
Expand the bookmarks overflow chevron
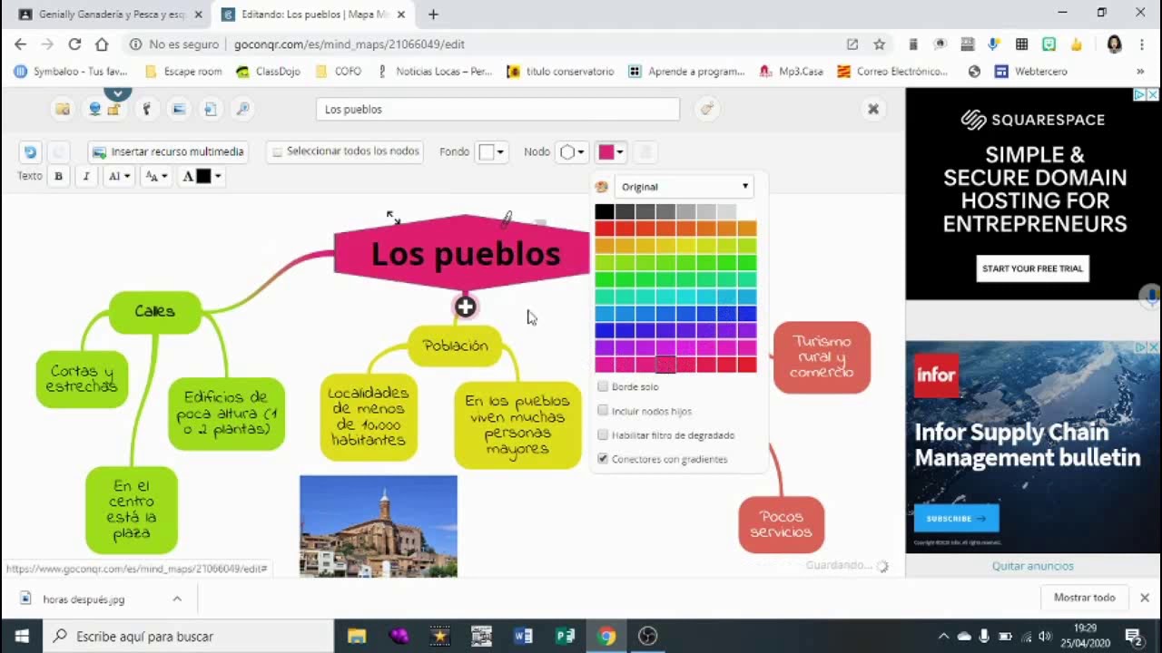[x=1140, y=72]
